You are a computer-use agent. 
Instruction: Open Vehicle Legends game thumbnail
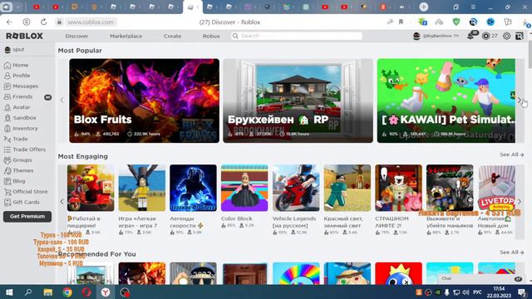tap(296, 189)
